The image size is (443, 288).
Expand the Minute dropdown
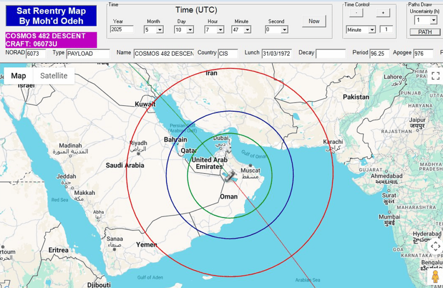click(x=247, y=29)
